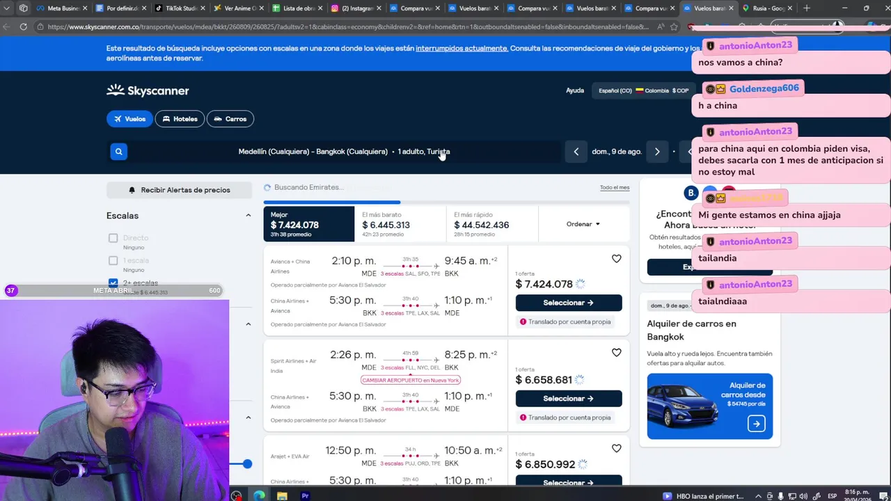Click the car rental Bangkok ad image
This screenshot has height=501, width=891.
pyautogui.click(x=709, y=406)
